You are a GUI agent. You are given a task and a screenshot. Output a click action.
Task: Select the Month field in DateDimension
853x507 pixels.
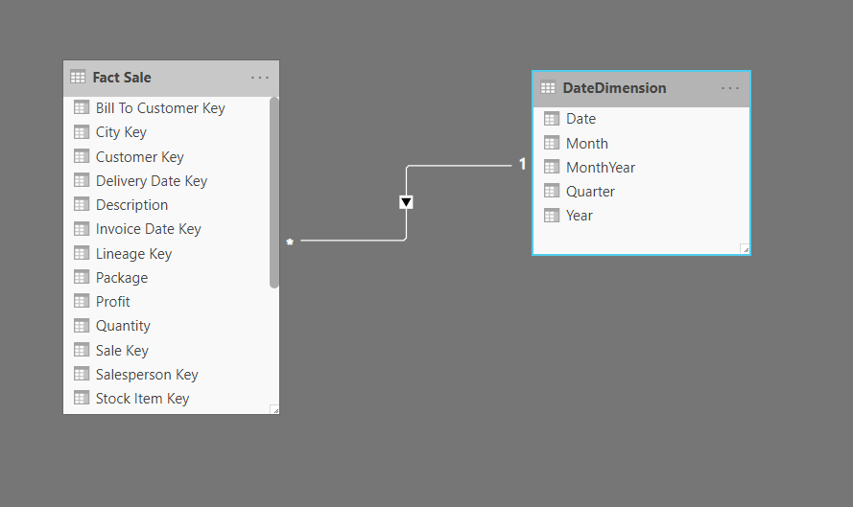click(x=586, y=144)
